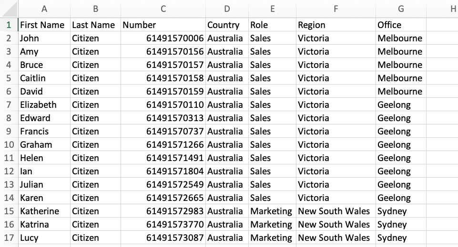Click New South Wales cell in Lucy's row

click(x=336, y=237)
